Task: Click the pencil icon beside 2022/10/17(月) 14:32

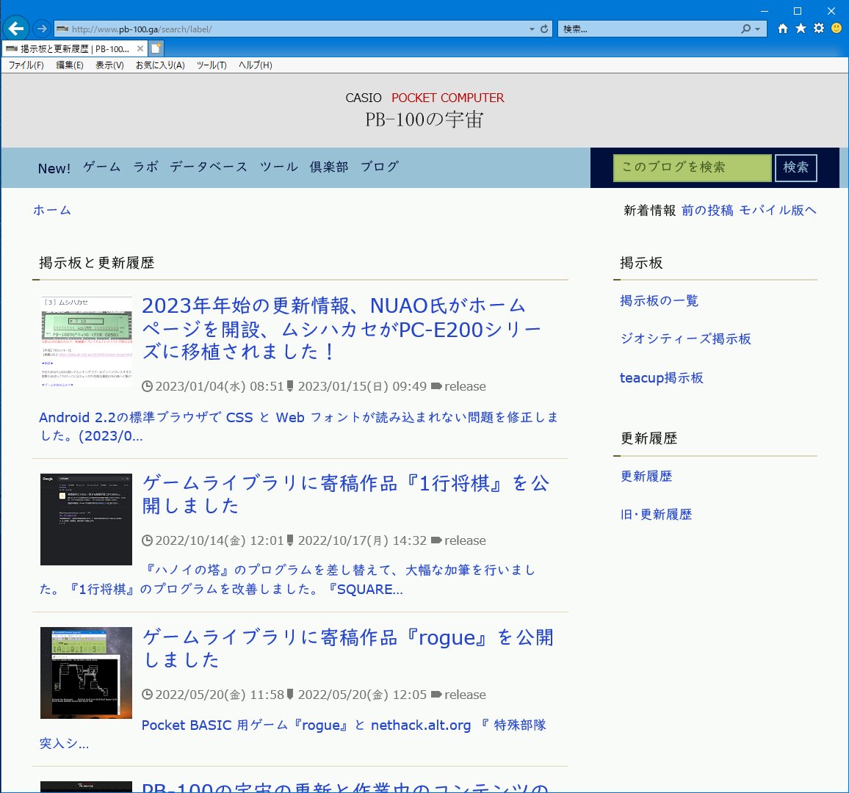Action: 290,540
